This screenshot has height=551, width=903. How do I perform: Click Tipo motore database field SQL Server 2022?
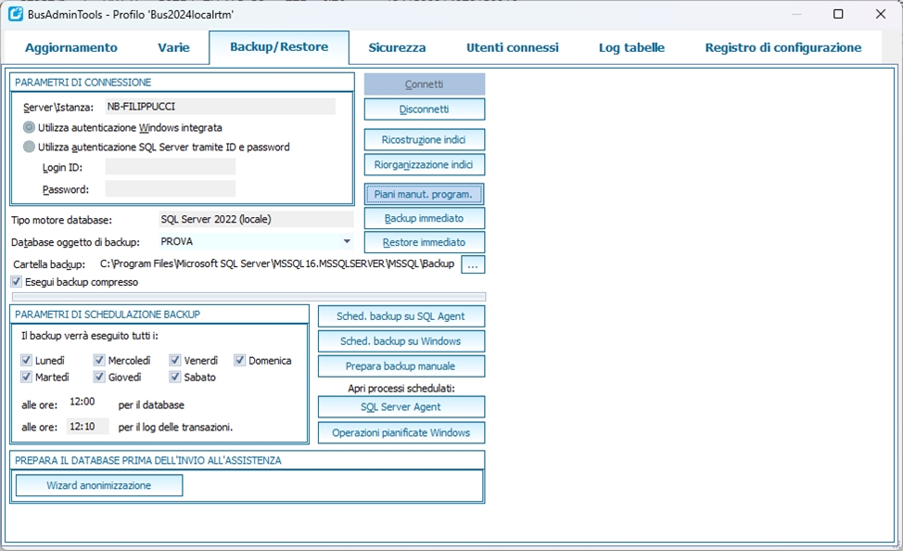[x=256, y=219]
